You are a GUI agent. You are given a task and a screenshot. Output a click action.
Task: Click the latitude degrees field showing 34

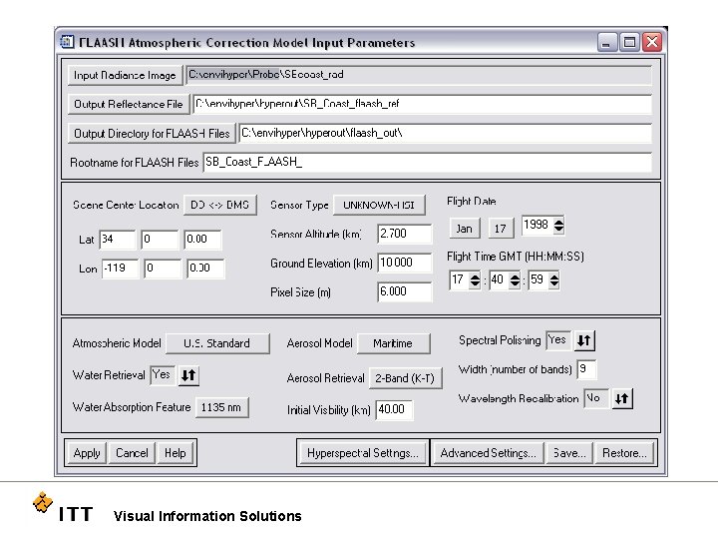pyautogui.click(x=118, y=240)
